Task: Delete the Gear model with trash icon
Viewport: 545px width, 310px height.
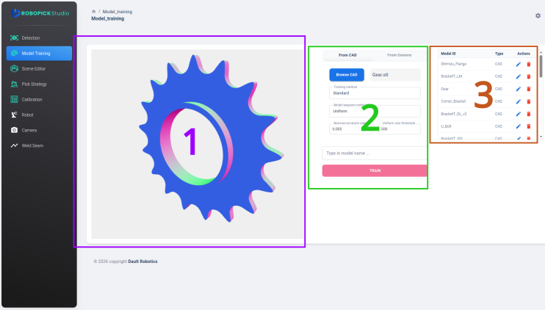Action: (x=529, y=89)
